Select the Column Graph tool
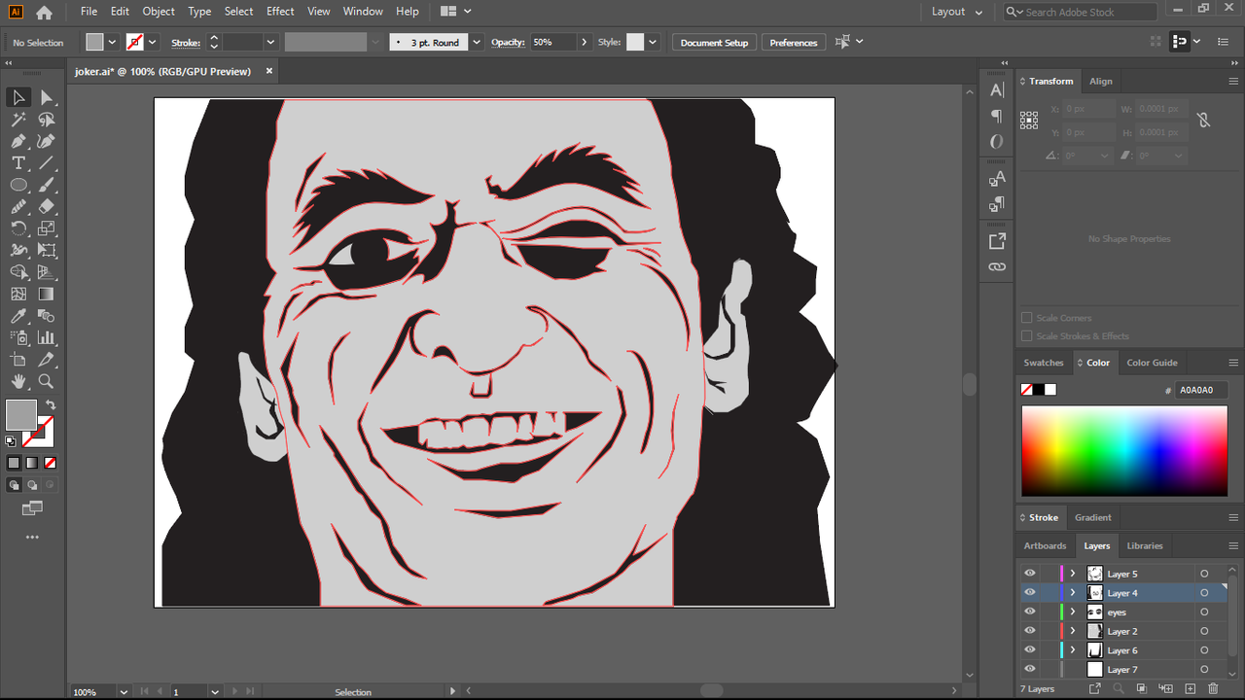 (x=46, y=337)
